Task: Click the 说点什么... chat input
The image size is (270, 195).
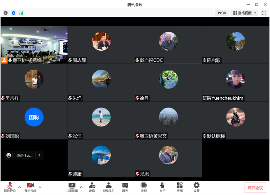Action: point(24,155)
